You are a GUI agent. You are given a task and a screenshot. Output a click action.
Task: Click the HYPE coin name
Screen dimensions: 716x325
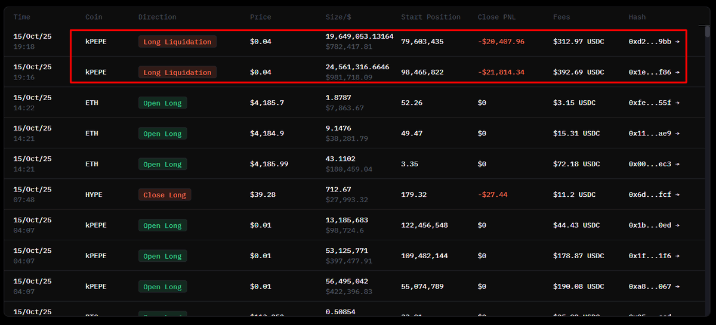click(94, 194)
